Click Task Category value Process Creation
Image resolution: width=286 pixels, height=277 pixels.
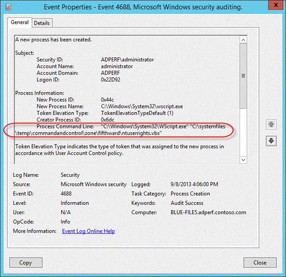190,193
